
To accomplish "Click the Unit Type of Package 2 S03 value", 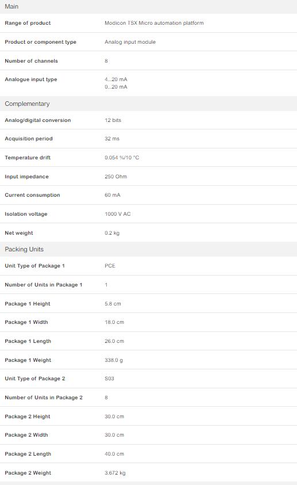I will [109, 379].
